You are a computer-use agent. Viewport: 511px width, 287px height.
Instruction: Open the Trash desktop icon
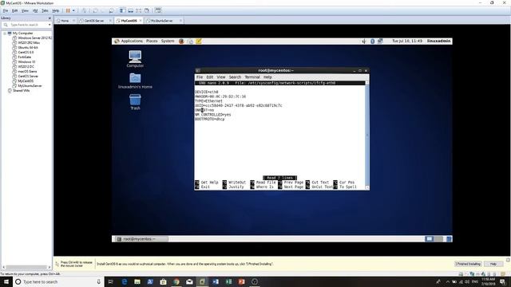(135, 102)
